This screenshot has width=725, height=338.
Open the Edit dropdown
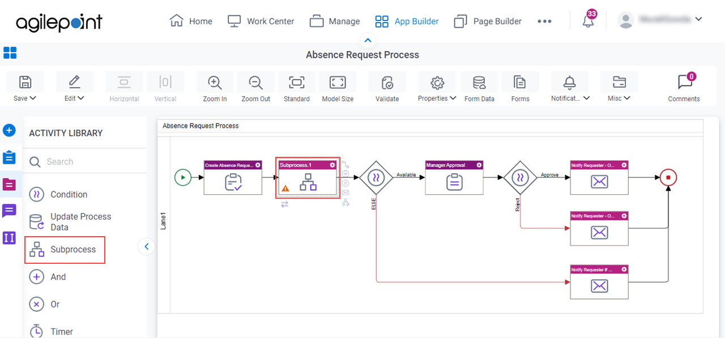[74, 88]
